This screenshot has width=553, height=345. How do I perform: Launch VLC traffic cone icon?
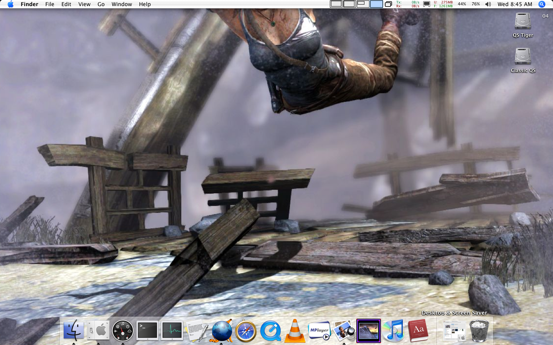[295, 330]
